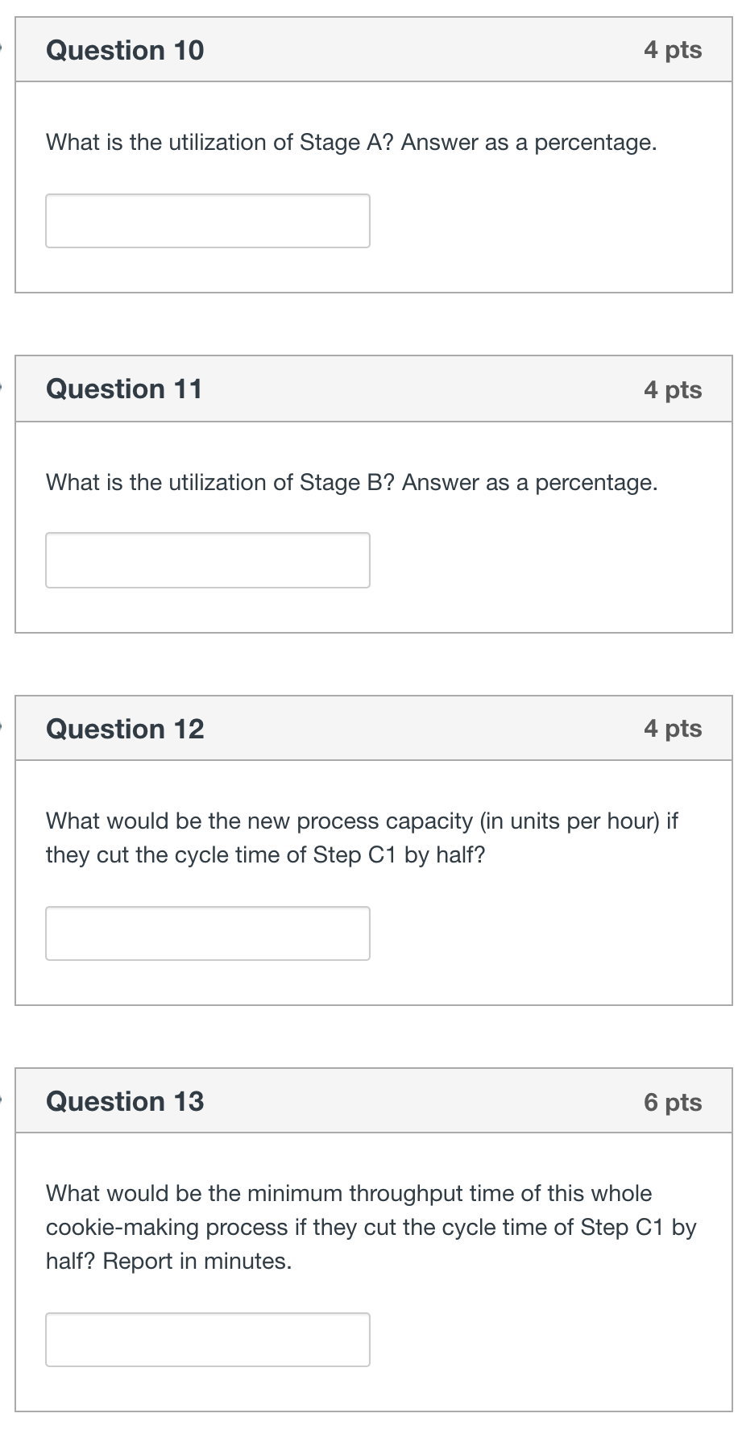Click the Step C1 process capacity question text
Image resolution: width=738 pixels, height=1430 pixels.
(362, 838)
